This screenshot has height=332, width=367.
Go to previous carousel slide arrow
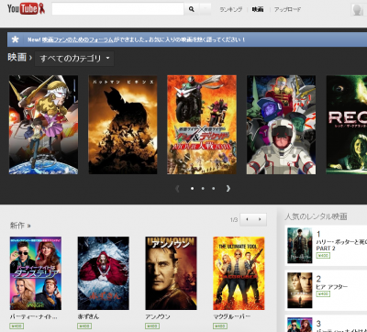tap(177, 188)
